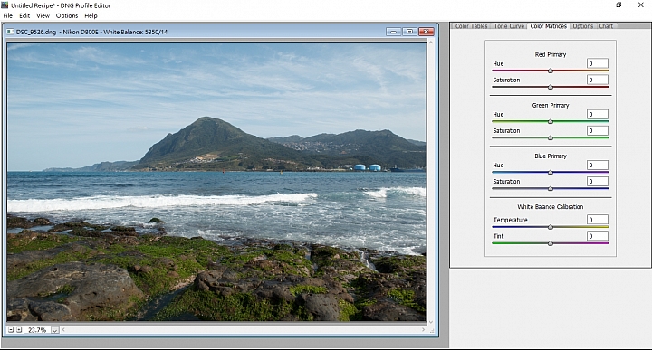Click the horizontal scrollbar right arrow

tap(423, 330)
